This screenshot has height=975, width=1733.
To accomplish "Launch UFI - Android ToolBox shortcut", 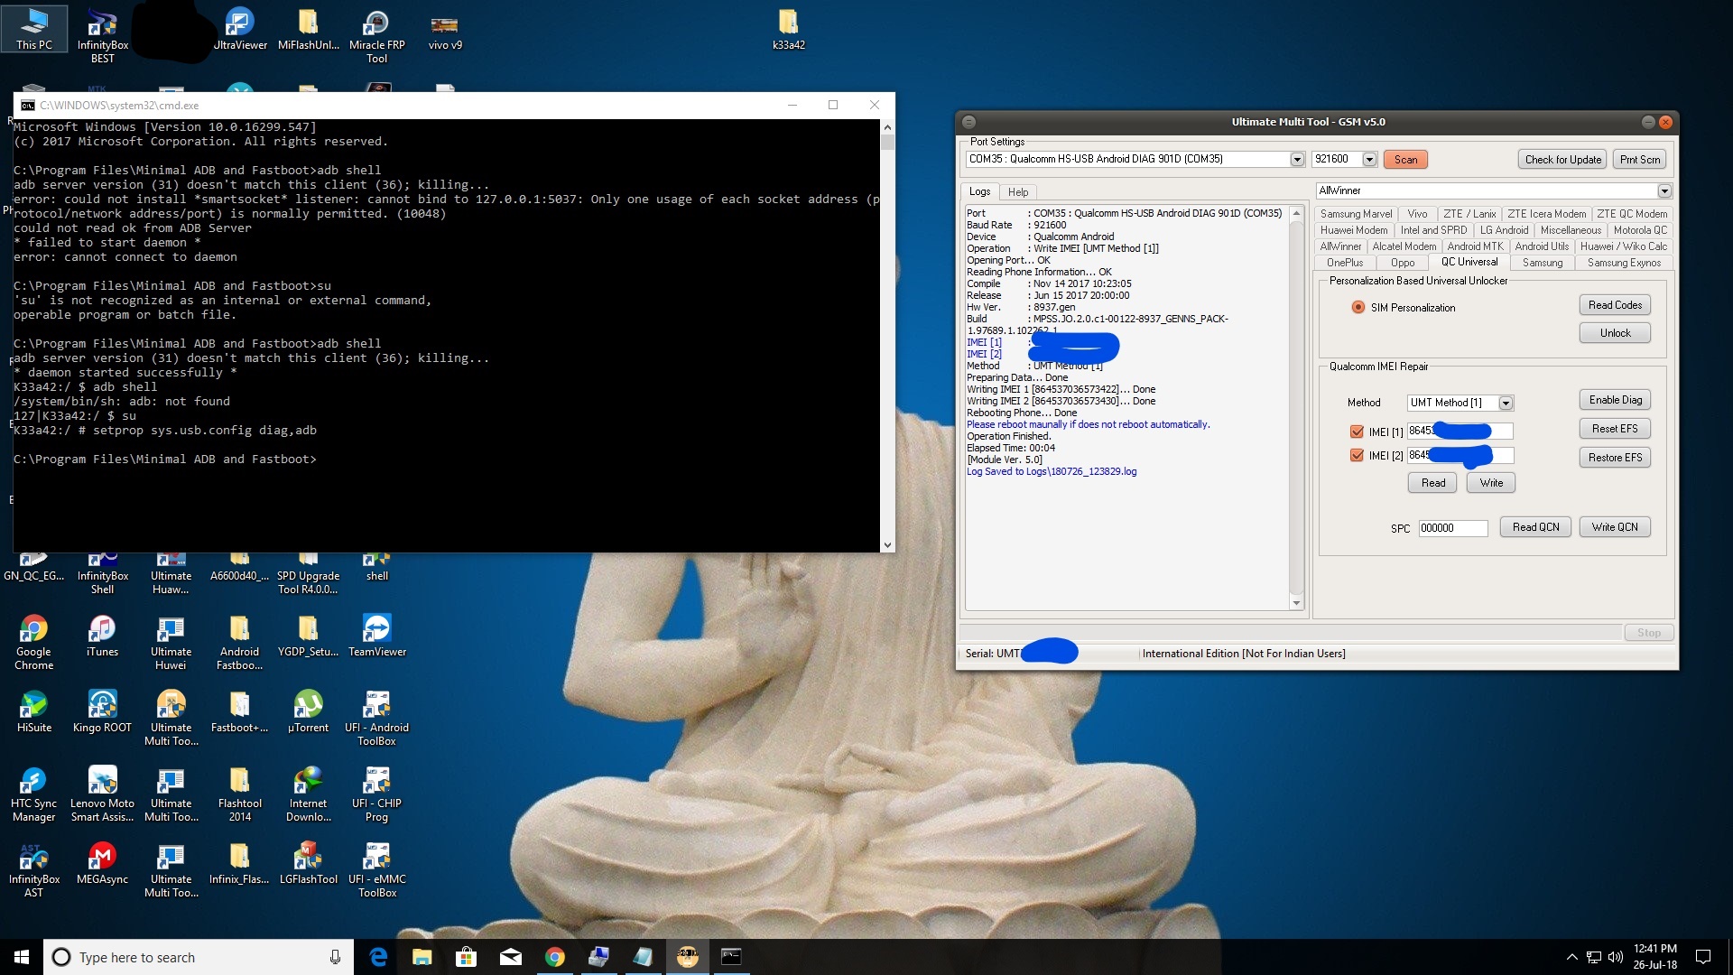I will tap(377, 719).
